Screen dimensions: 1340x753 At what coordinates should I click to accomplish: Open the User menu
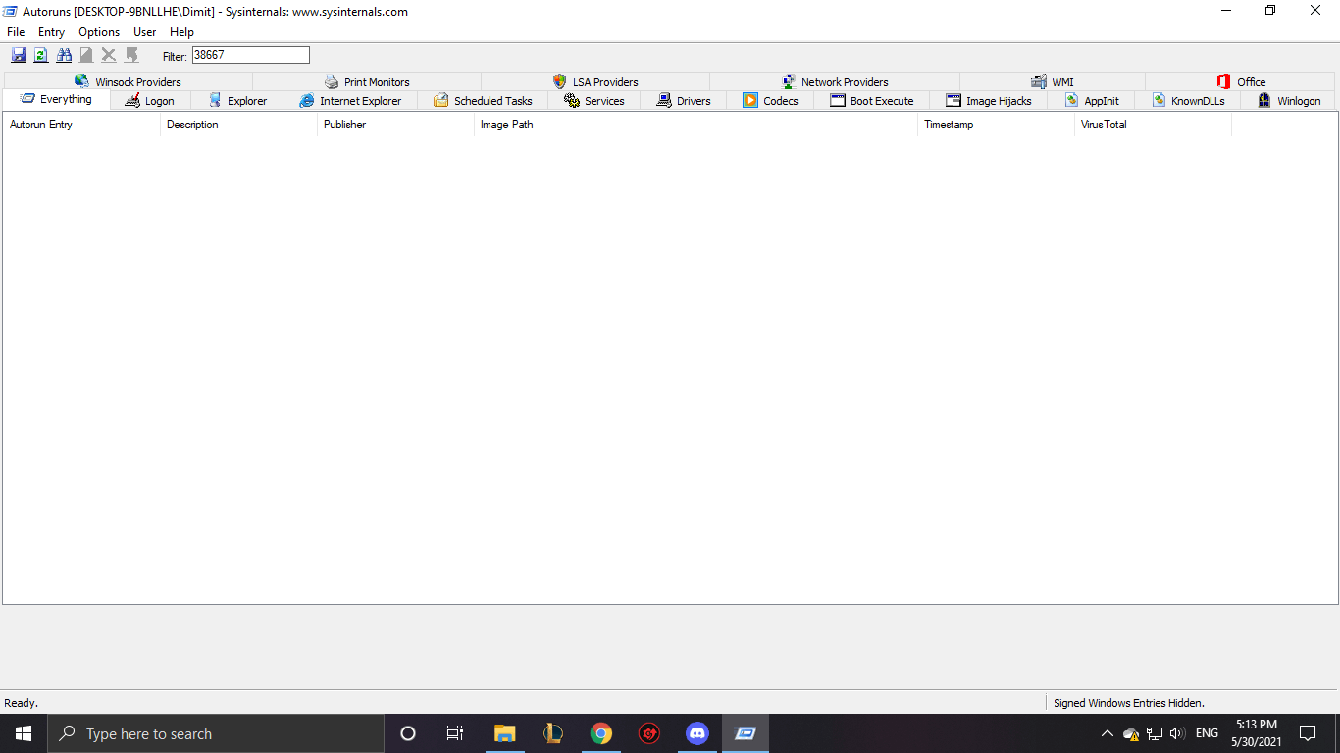pyautogui.click(x=144, y=32)
